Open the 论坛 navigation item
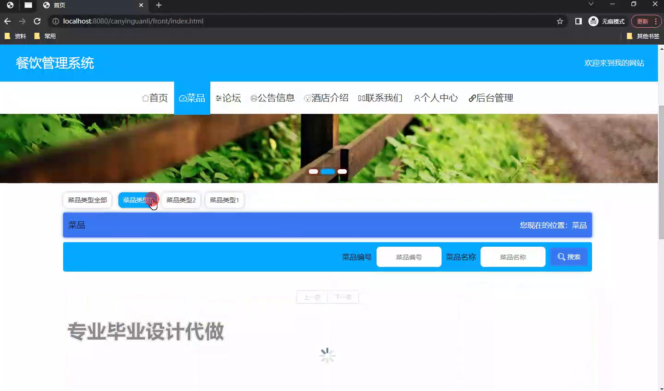Image resolution: width=664 pixels, height=391 pixels. tap(228, 98)
